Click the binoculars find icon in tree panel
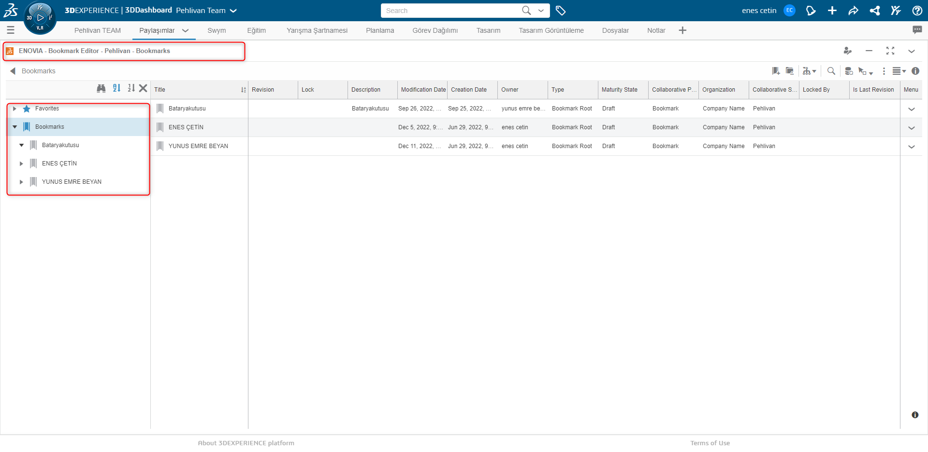The image size is (928, 452). pos(101,88)
